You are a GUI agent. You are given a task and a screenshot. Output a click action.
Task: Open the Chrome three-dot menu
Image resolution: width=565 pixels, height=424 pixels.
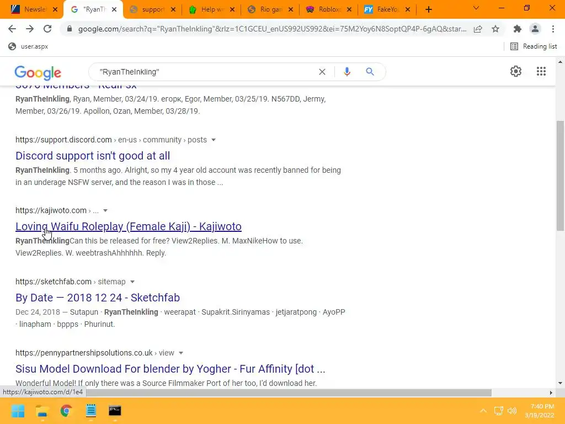[553, 29]
